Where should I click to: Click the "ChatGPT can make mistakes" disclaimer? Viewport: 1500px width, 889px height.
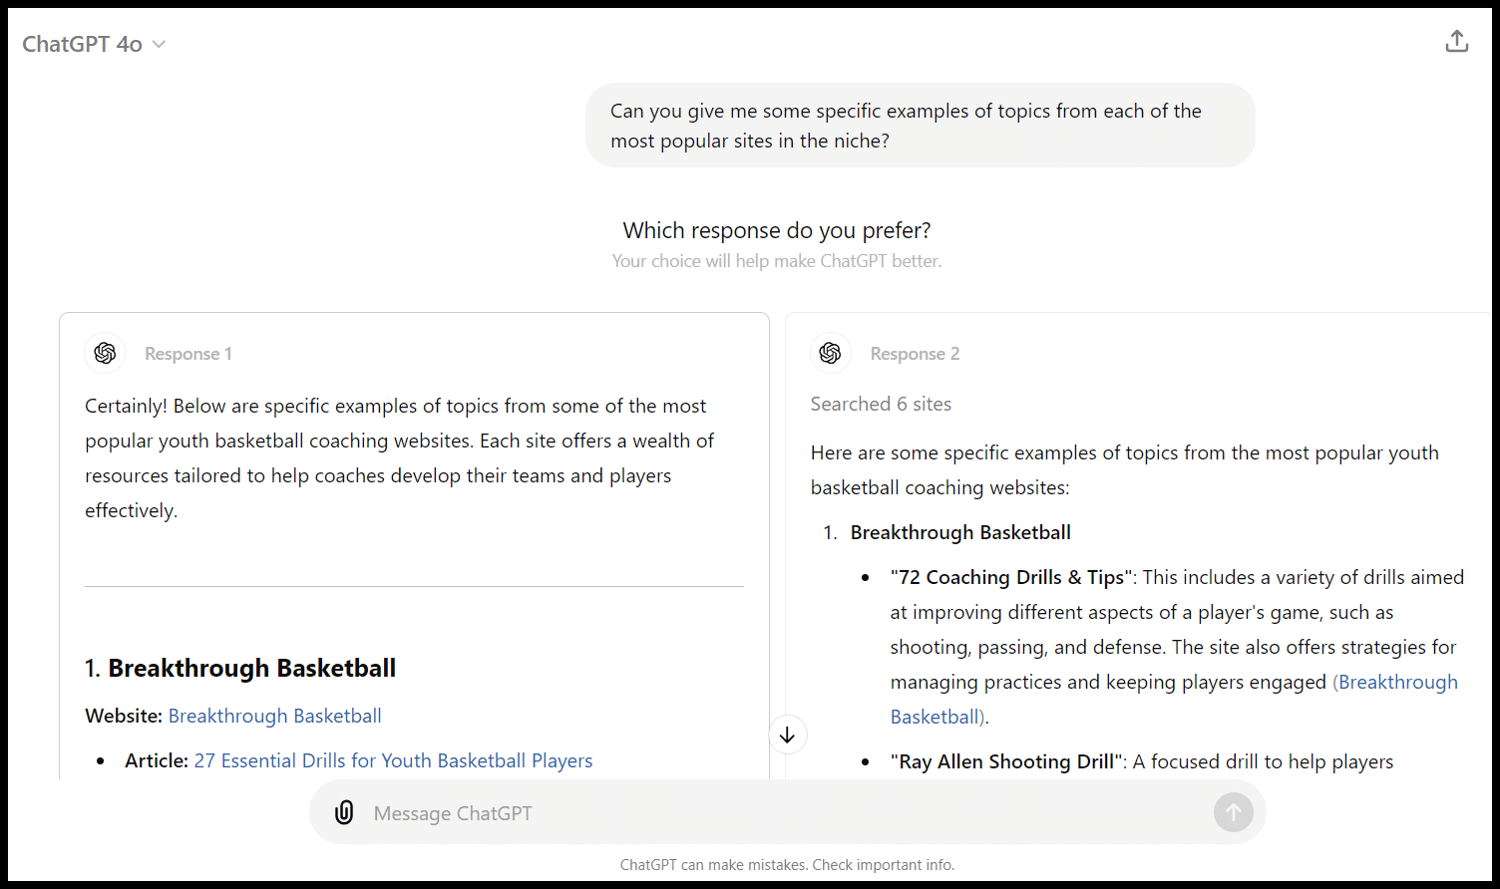(x=787, y=865)
